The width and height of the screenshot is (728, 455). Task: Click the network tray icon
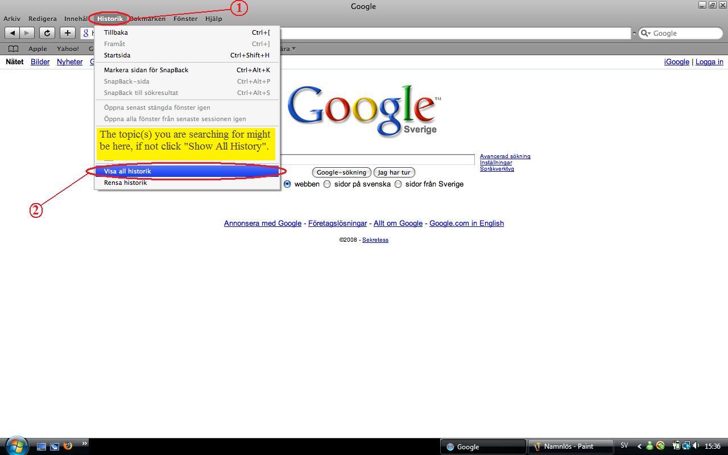[x=686, y=446]
